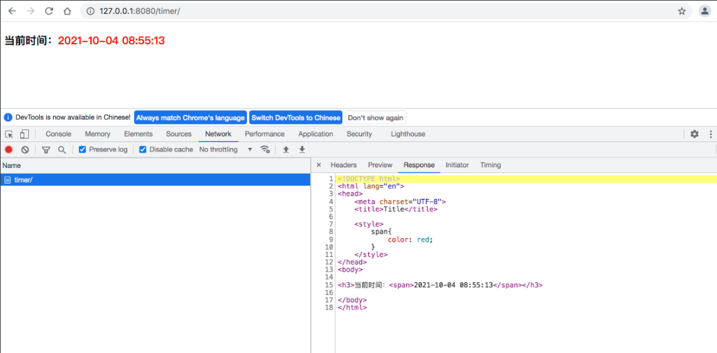Click the color: red; code line
The width and height of the screenshot is (717, 353).
[x=410, y=239]
